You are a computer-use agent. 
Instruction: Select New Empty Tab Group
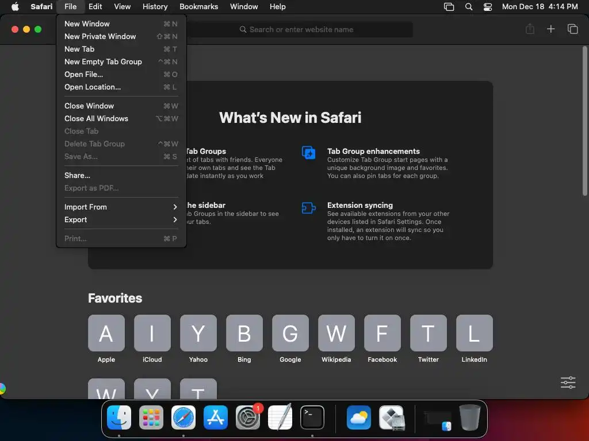121,61
